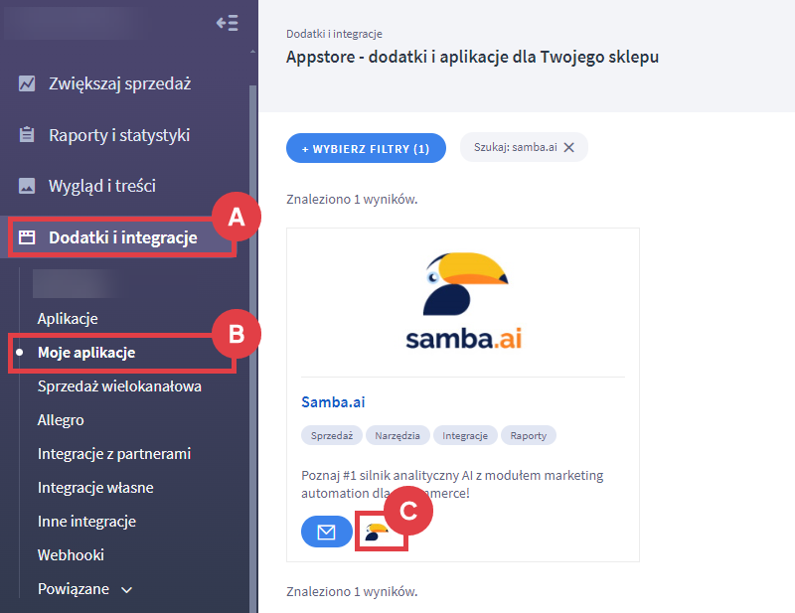Screen dimensions: 795x613
Task: Click the small toucan icon button
Action: pos(378,532)
